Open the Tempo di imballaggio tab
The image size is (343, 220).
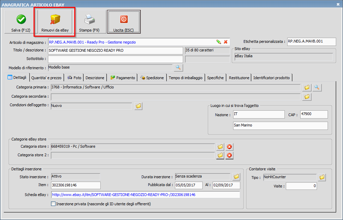click(x=186, y=78)
